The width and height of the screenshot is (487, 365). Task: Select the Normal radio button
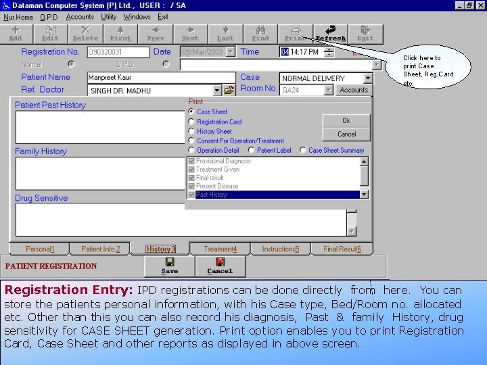pyautogui.click(x=71, y=64)
